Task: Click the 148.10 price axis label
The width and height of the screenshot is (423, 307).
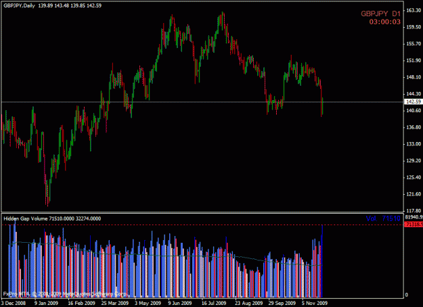Action: [x=414, y=77]
